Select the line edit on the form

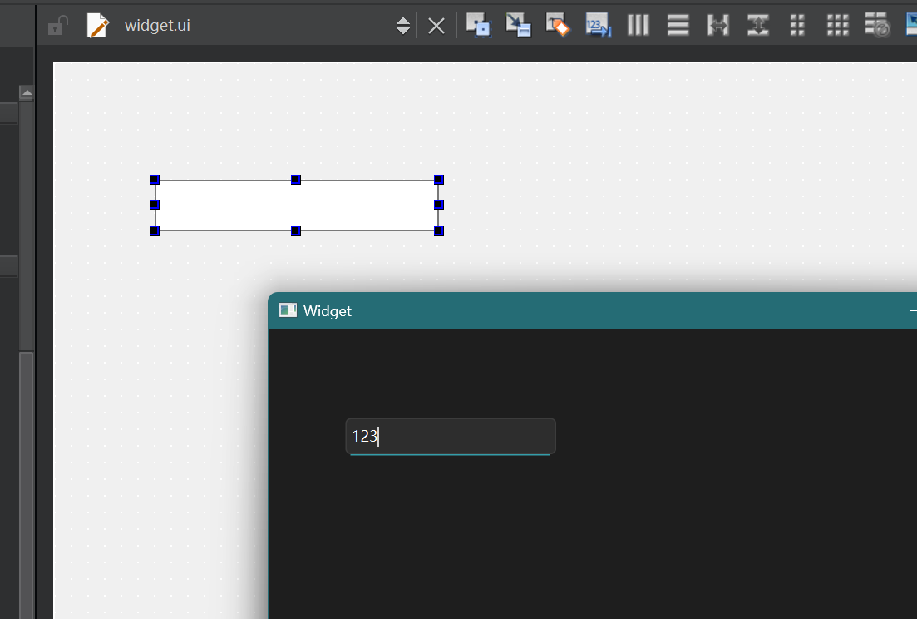tap(296, 205)
